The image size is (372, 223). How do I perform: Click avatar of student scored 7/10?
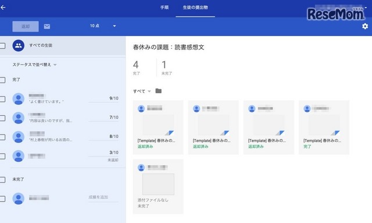19,118
